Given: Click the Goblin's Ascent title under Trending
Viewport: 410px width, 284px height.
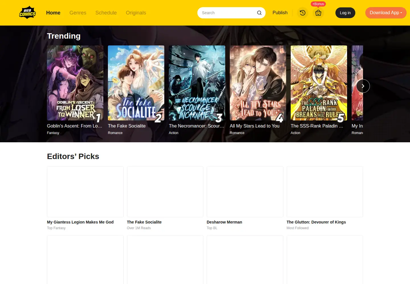Looking at the screenshot, I should (75, 126).
